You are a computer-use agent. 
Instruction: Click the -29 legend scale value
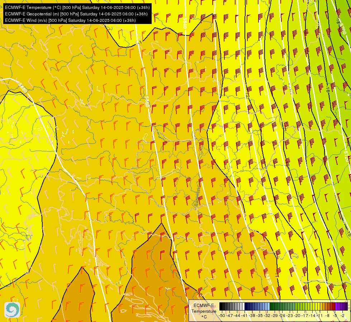pyautogui.click(x=275, y=316)
